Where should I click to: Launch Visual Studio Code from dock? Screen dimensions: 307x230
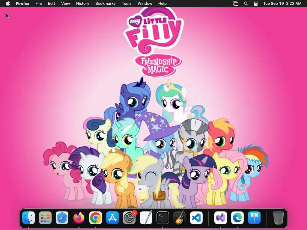[196, 218]
